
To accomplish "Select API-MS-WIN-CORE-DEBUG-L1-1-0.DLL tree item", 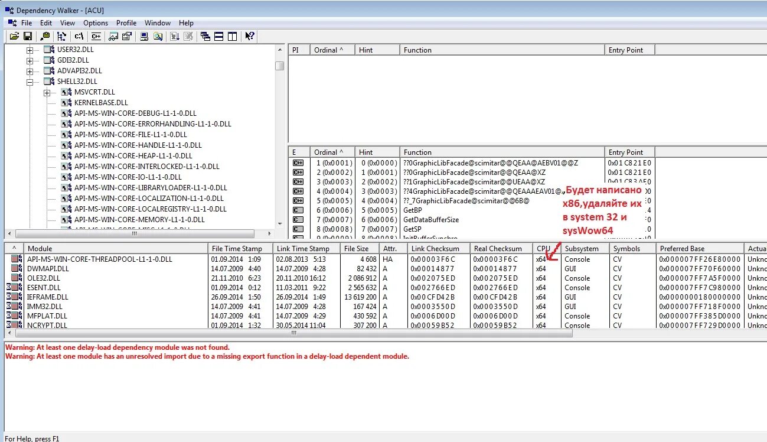I will tap(135, 113).
